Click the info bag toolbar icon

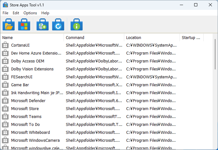point(77,24)
